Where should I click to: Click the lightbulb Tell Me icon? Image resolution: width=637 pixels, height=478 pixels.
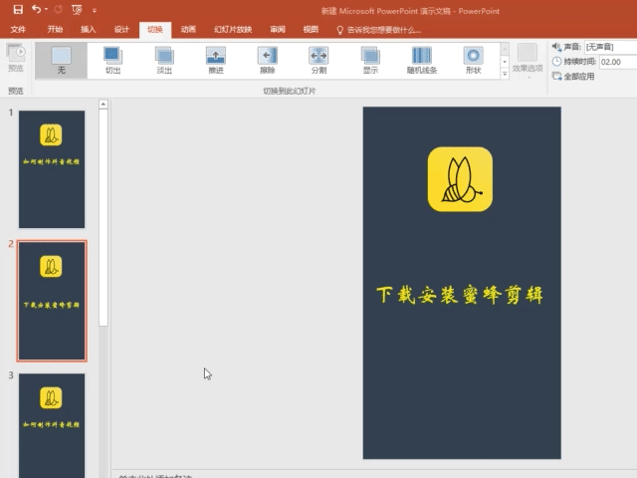pos(340,30)
